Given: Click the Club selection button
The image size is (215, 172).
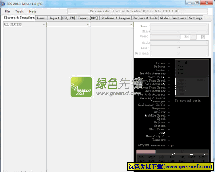Looking at the screenshot, I should click(179, 43).
